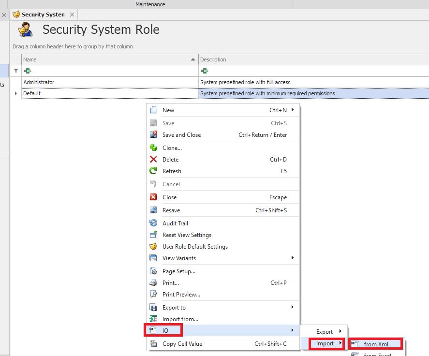Click the New document icon in context menu
429x356 pixels.
coord(153,110)
